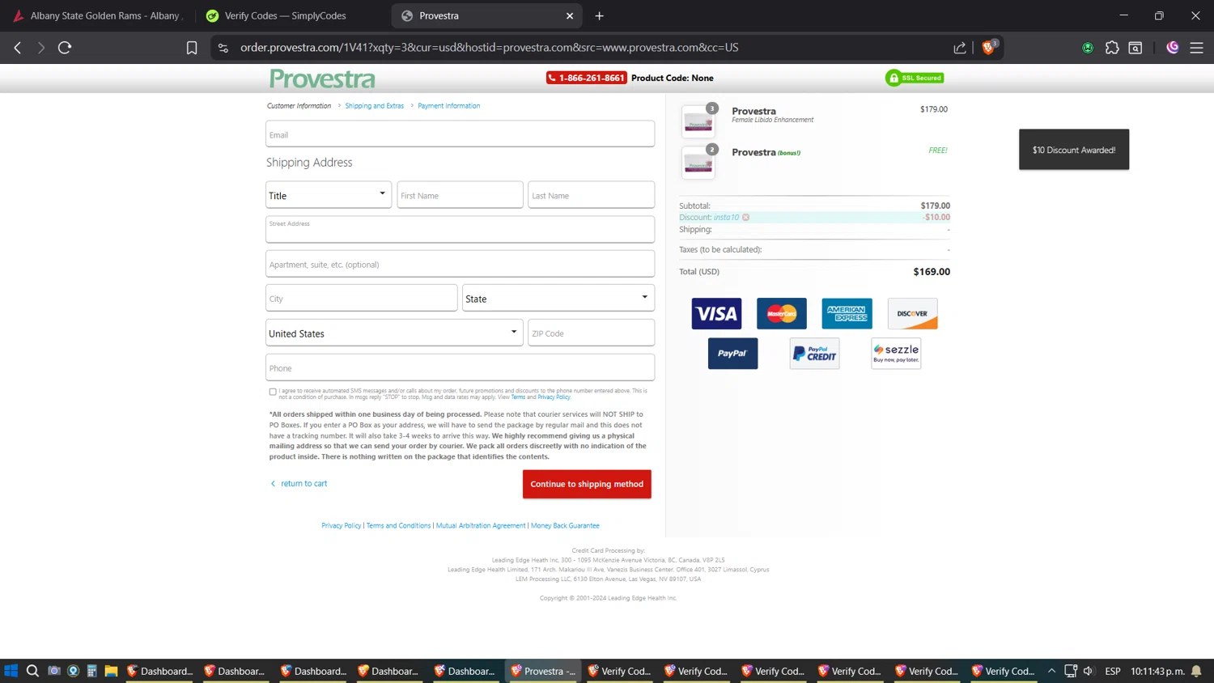Click ESP language indicator in tray
Image resolution: width=1214 pixels, height=683 pixels.
1113,671
